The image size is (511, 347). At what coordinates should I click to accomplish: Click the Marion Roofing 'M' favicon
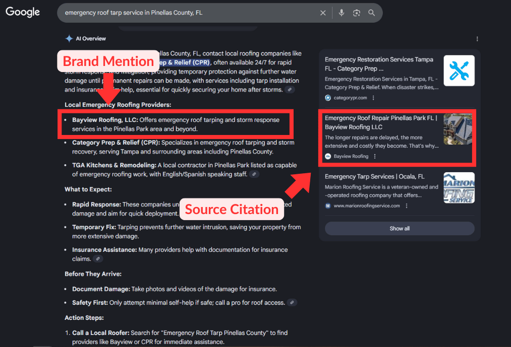pyautogui.click(x=328, y=205)
